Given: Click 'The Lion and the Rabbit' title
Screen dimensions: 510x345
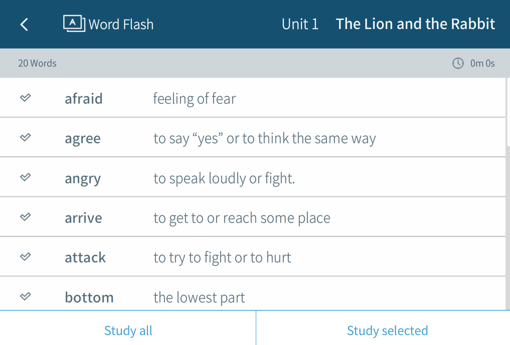Looking at the screenshot, I should click(x=415, y=24).
